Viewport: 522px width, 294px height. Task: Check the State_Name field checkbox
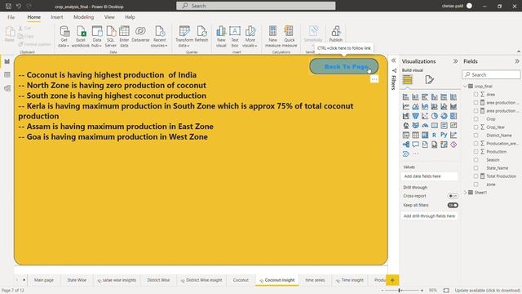[476, 168]
